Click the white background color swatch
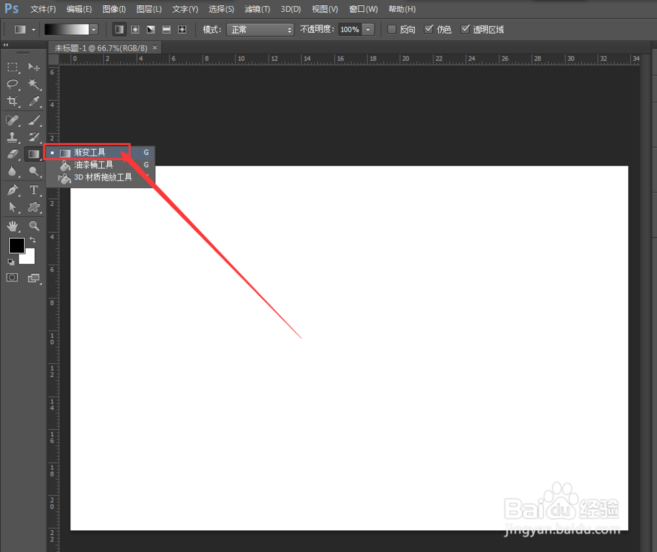The height and width of the screenshot is (552, 657). click(x=28, y=258)
